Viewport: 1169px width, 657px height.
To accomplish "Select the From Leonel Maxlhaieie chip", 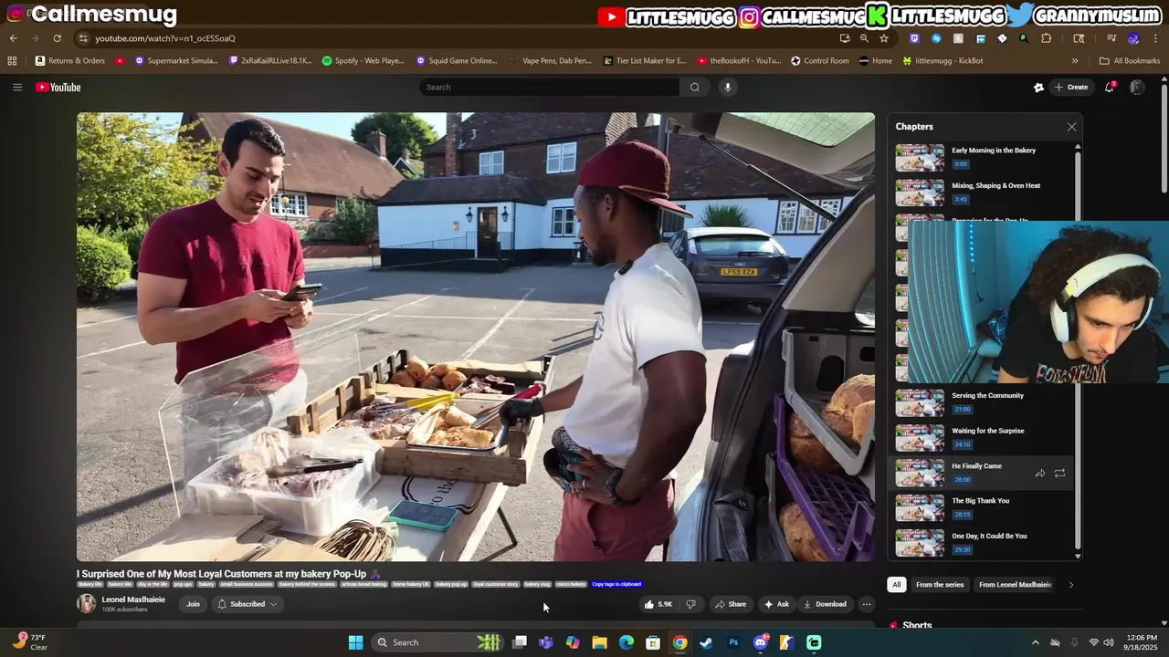I will [1016, 585].
